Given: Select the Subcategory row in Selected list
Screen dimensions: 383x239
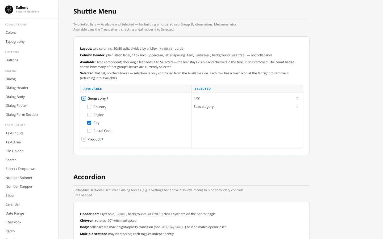Looking at the screenshot, I should click(247, 107).
